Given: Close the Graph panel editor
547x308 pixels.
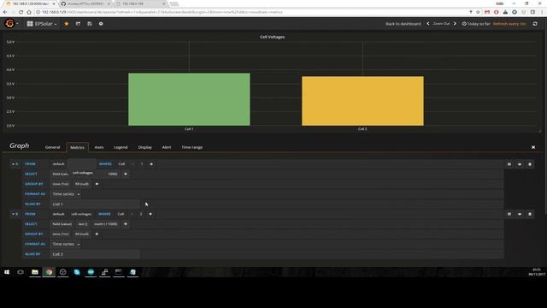Looking at the screenshot, I should point(533,147).
